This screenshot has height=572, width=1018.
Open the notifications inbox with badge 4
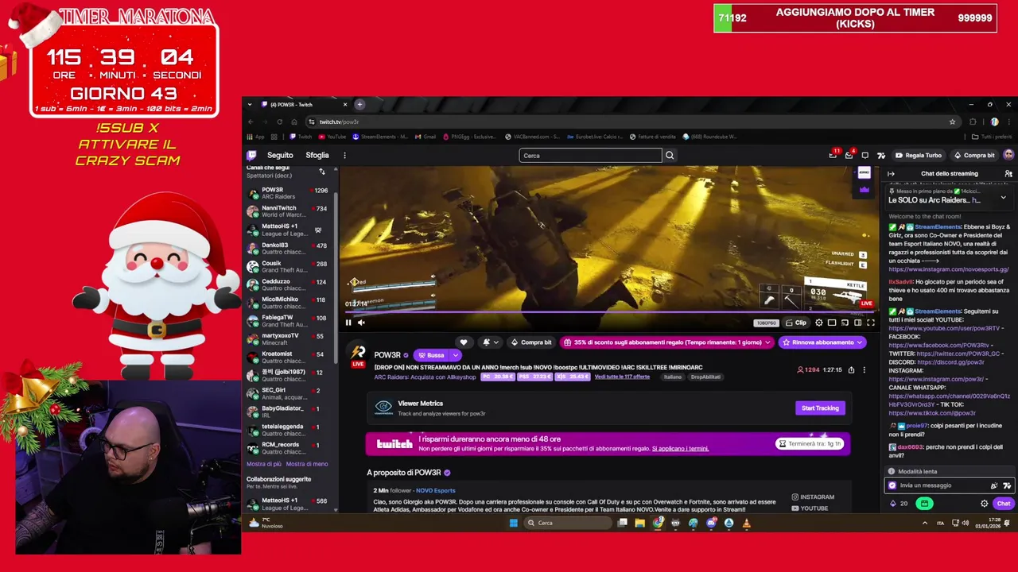(x=849, y=156)
